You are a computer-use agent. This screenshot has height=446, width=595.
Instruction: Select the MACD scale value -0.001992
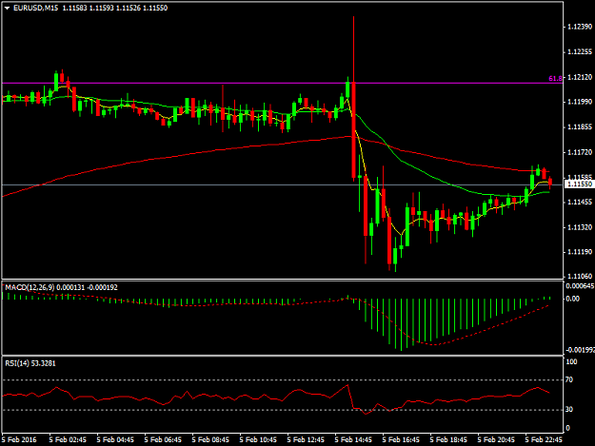point(580,350)
